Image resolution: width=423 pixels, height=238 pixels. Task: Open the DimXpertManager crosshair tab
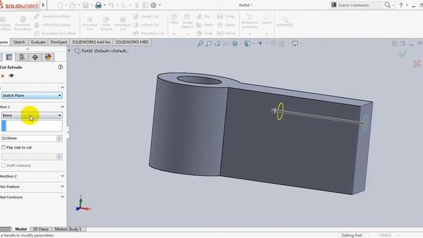click(35, 58)
